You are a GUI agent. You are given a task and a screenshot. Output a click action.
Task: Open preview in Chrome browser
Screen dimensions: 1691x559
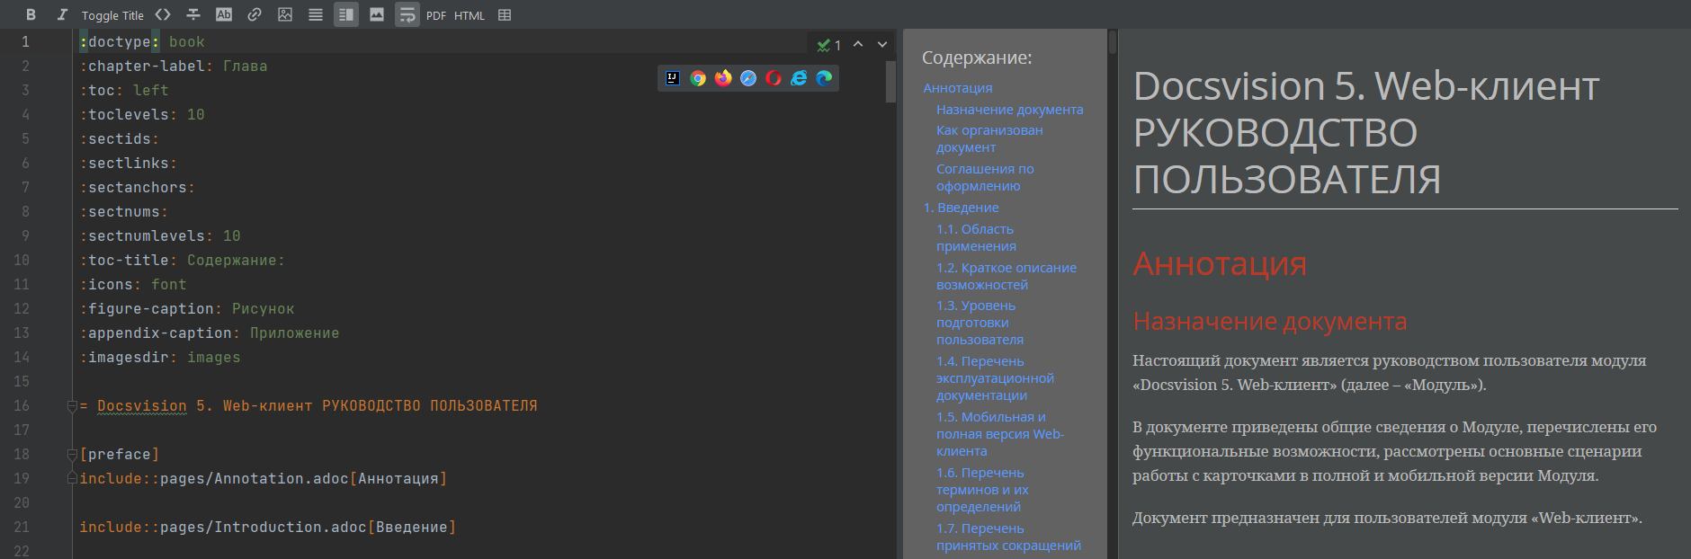(x=698, y=78)
